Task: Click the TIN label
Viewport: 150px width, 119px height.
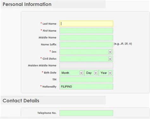Action: pyautogui.click(x=54, y=79)
